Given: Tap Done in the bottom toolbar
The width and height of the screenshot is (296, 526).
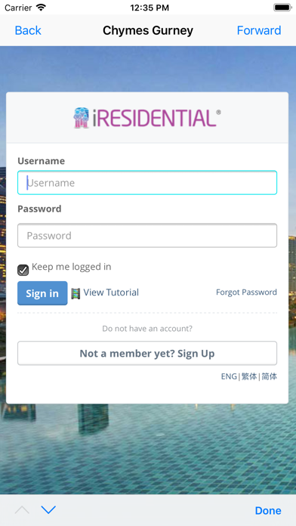Looking at the screenshot, I should click(268, 511).
